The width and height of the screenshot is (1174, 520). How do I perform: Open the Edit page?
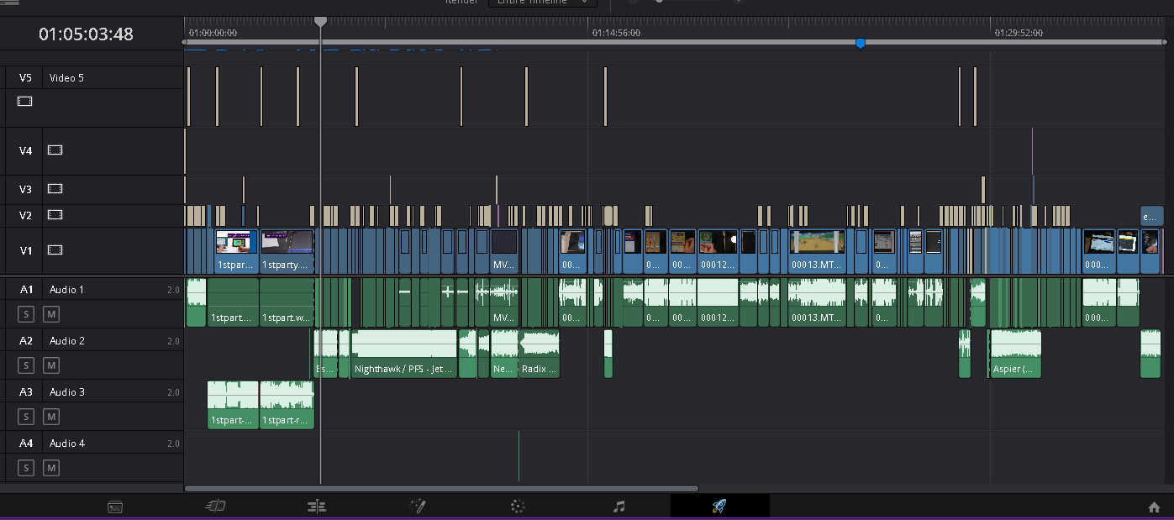tap(317, 507)
